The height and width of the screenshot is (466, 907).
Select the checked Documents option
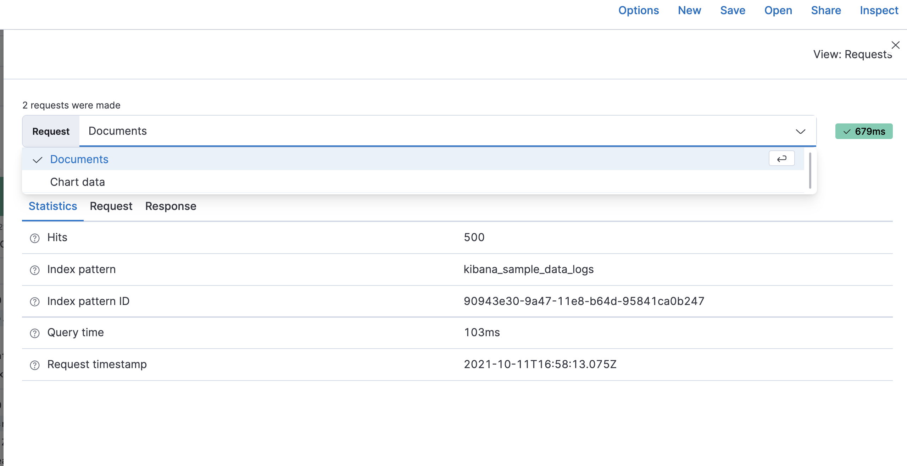point(79,159)
